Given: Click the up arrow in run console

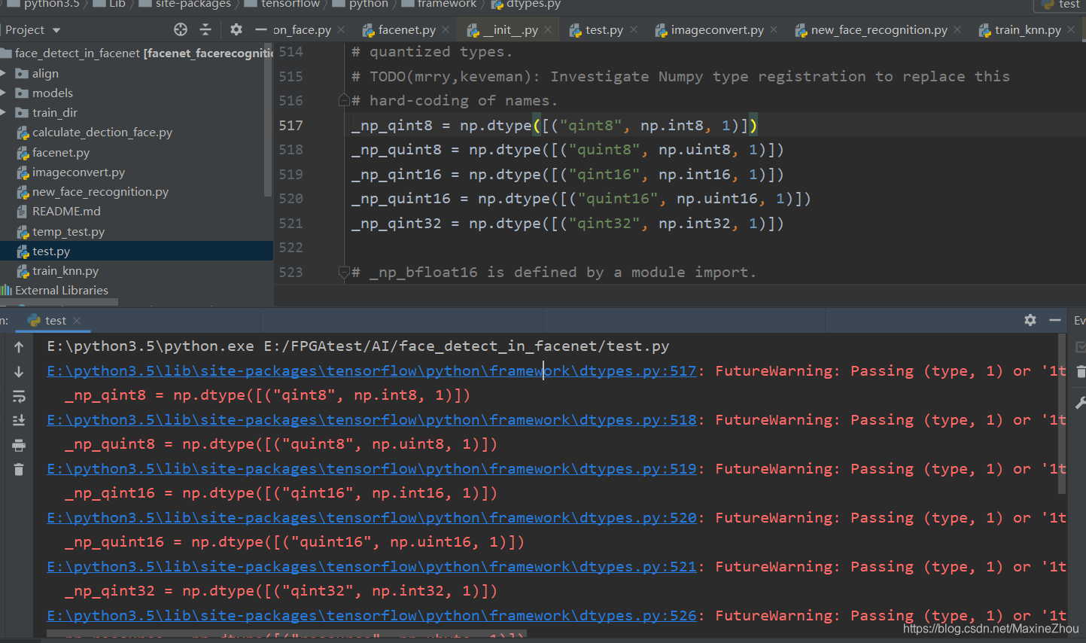Looking at the screenshot, I should (19, 347).
